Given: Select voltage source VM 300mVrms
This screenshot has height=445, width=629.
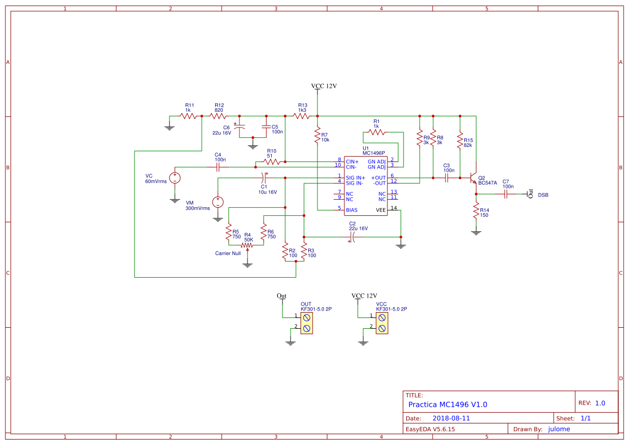Looking at the screenshot, I should (x=217, y=202).
